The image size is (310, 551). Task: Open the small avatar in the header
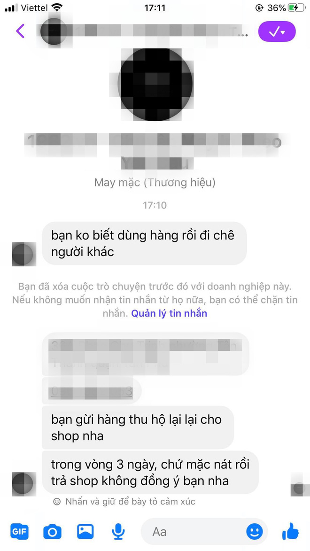53,31
